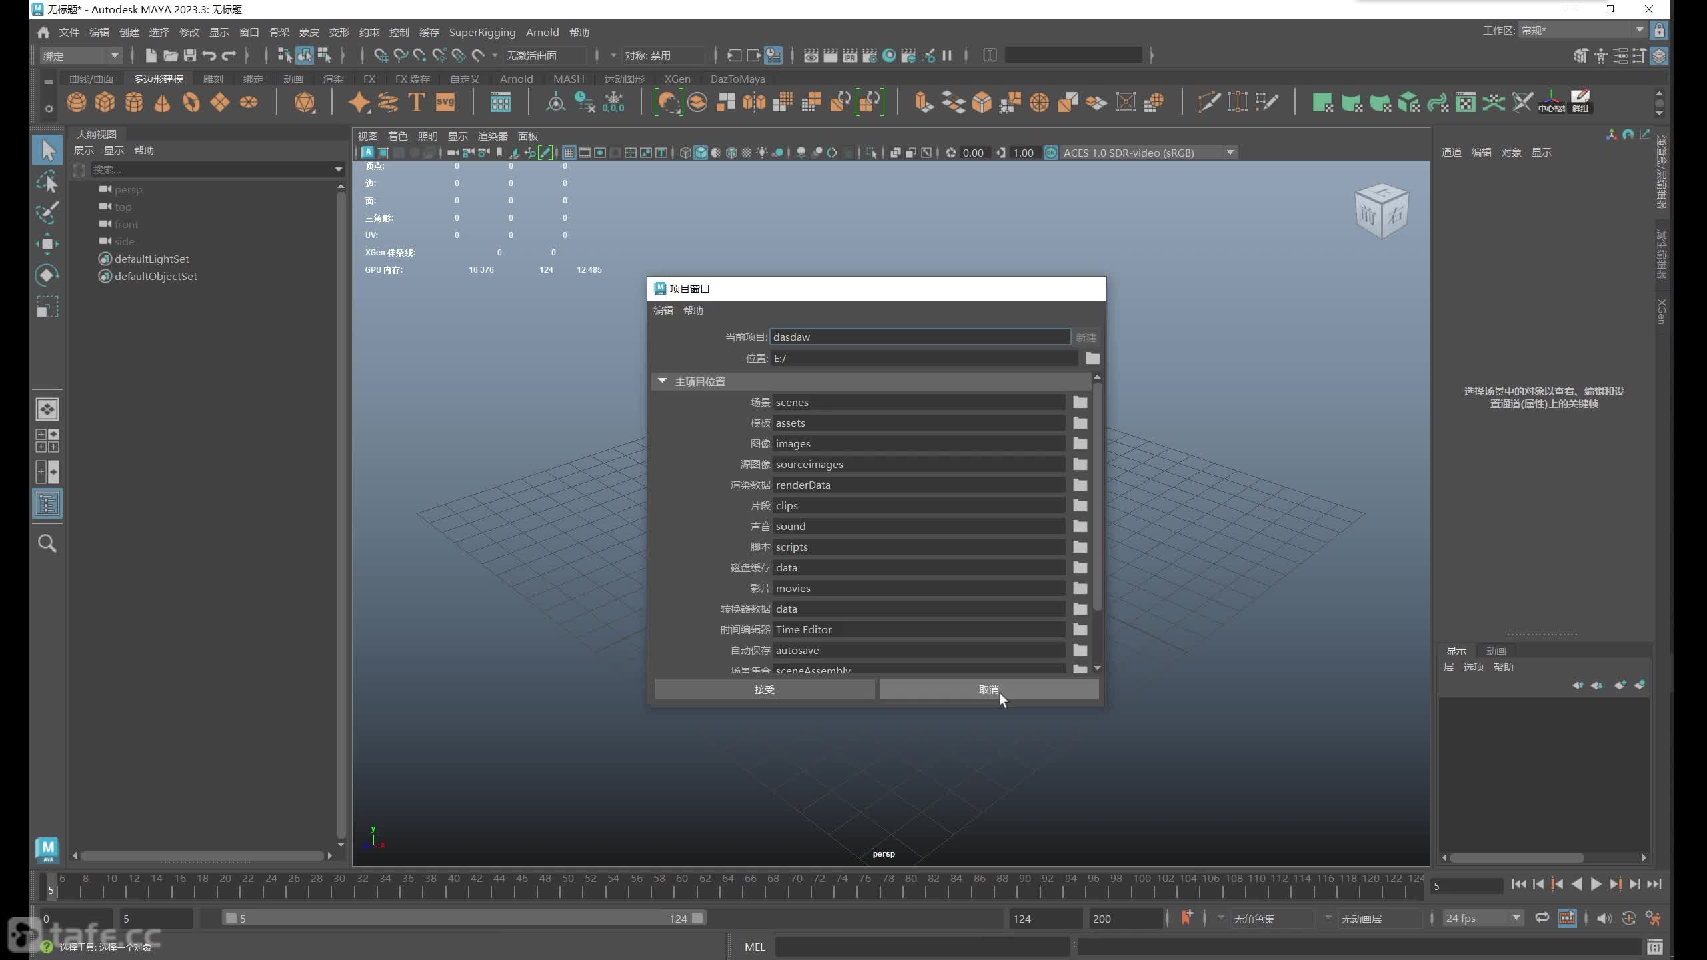The height and width of the screenshot is (960, 1707).
Task: Click the Maya home icon
Action: (44, 32)
